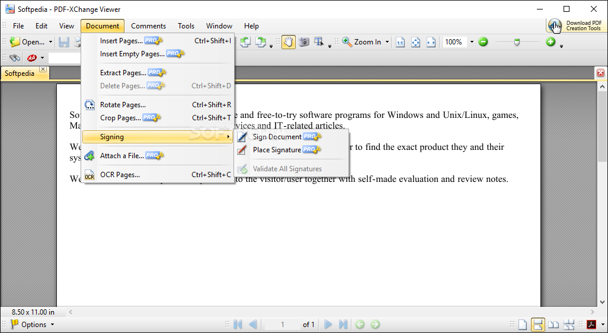Click the Open folder icon in toolbar
The height and width of the screenshot is (333, 608).
coord(15,42)
